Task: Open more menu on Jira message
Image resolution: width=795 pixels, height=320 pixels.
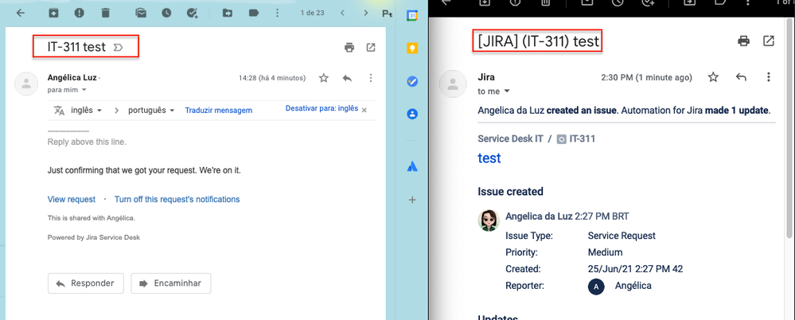Action: pyautogui.click(x=769, y=77)
